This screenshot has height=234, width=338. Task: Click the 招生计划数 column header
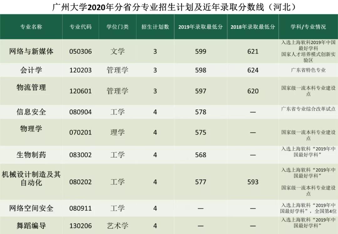[155, 27]
